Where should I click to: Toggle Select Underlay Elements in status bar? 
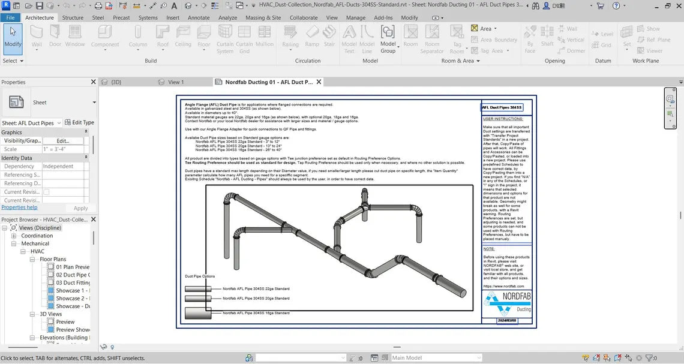pyautogui.click(x=596, y=358)
